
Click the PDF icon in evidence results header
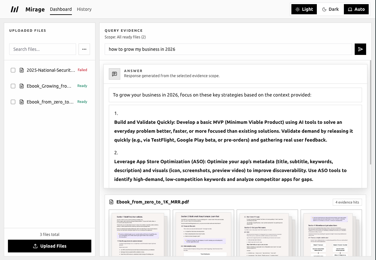[111, 202]
